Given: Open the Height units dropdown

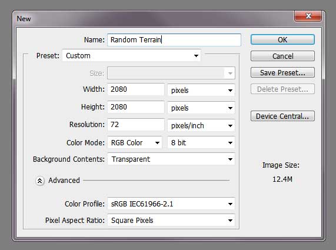Looking at the screenshot, I should pos(201,108).
